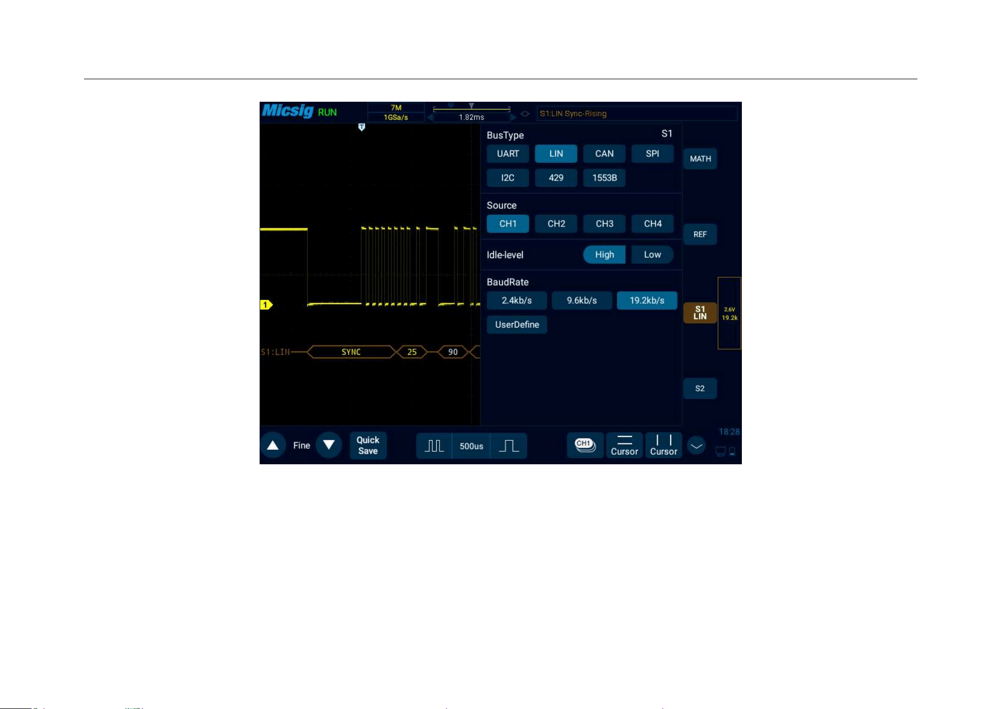The height and width of the screenshot is (709, 1002).
Task: Choose CH3 as source
Action: (604, 224)
